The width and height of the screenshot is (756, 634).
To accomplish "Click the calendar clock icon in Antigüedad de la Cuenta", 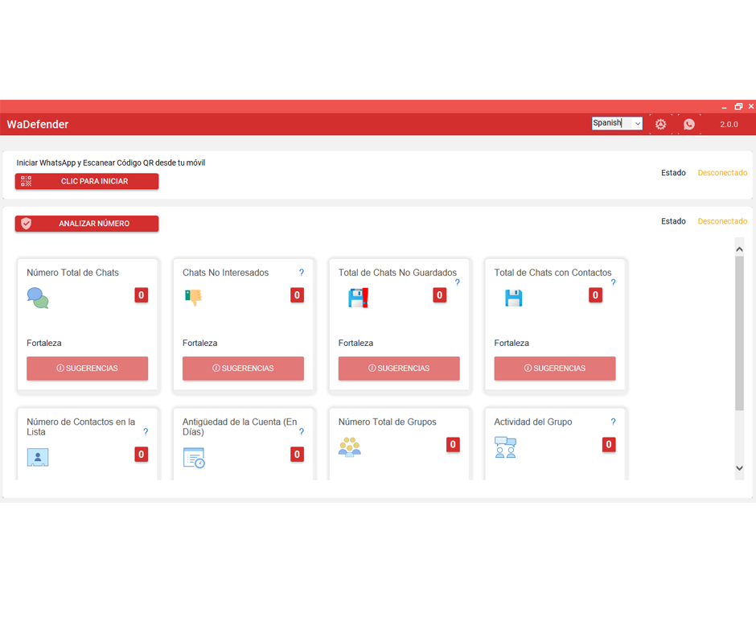I will [x=194, y=458].
